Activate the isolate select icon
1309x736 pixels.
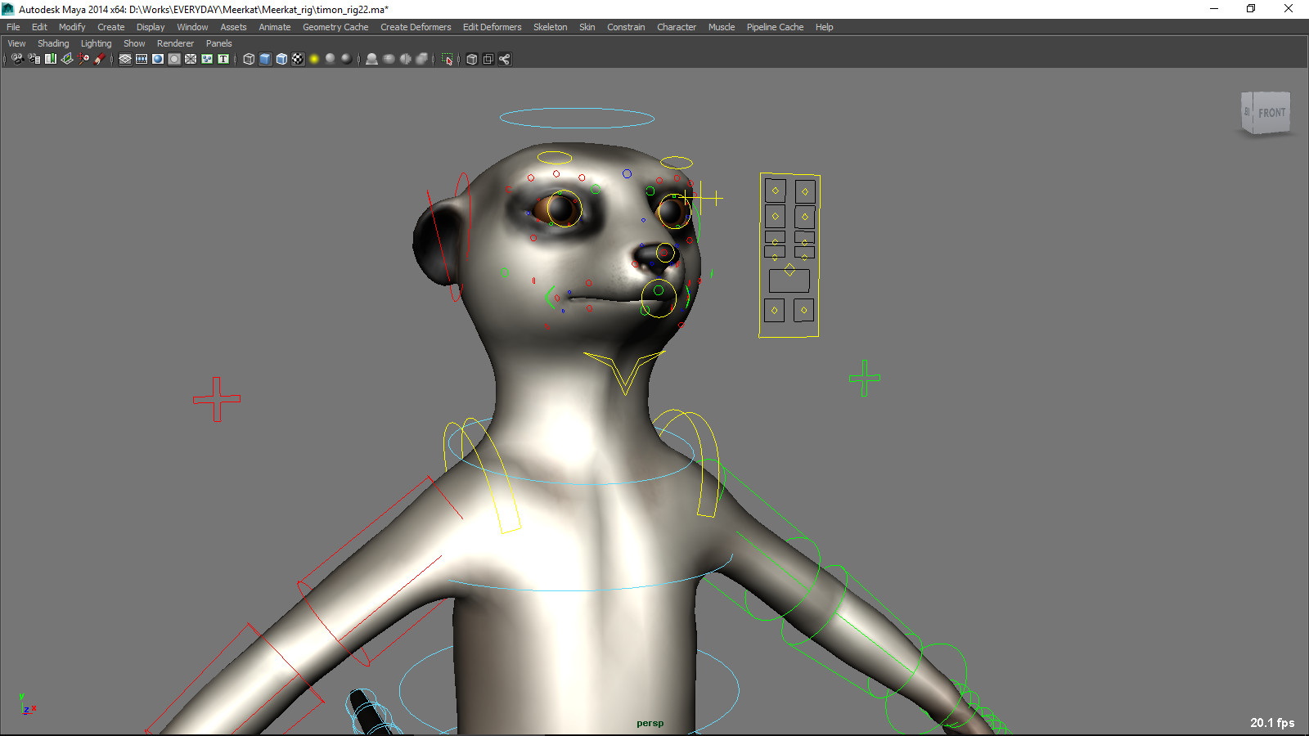click(x=447, y=58)
